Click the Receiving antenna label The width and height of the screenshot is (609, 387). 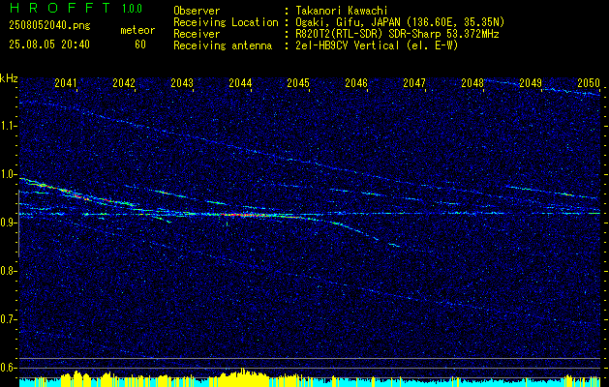tap(223, 45)
